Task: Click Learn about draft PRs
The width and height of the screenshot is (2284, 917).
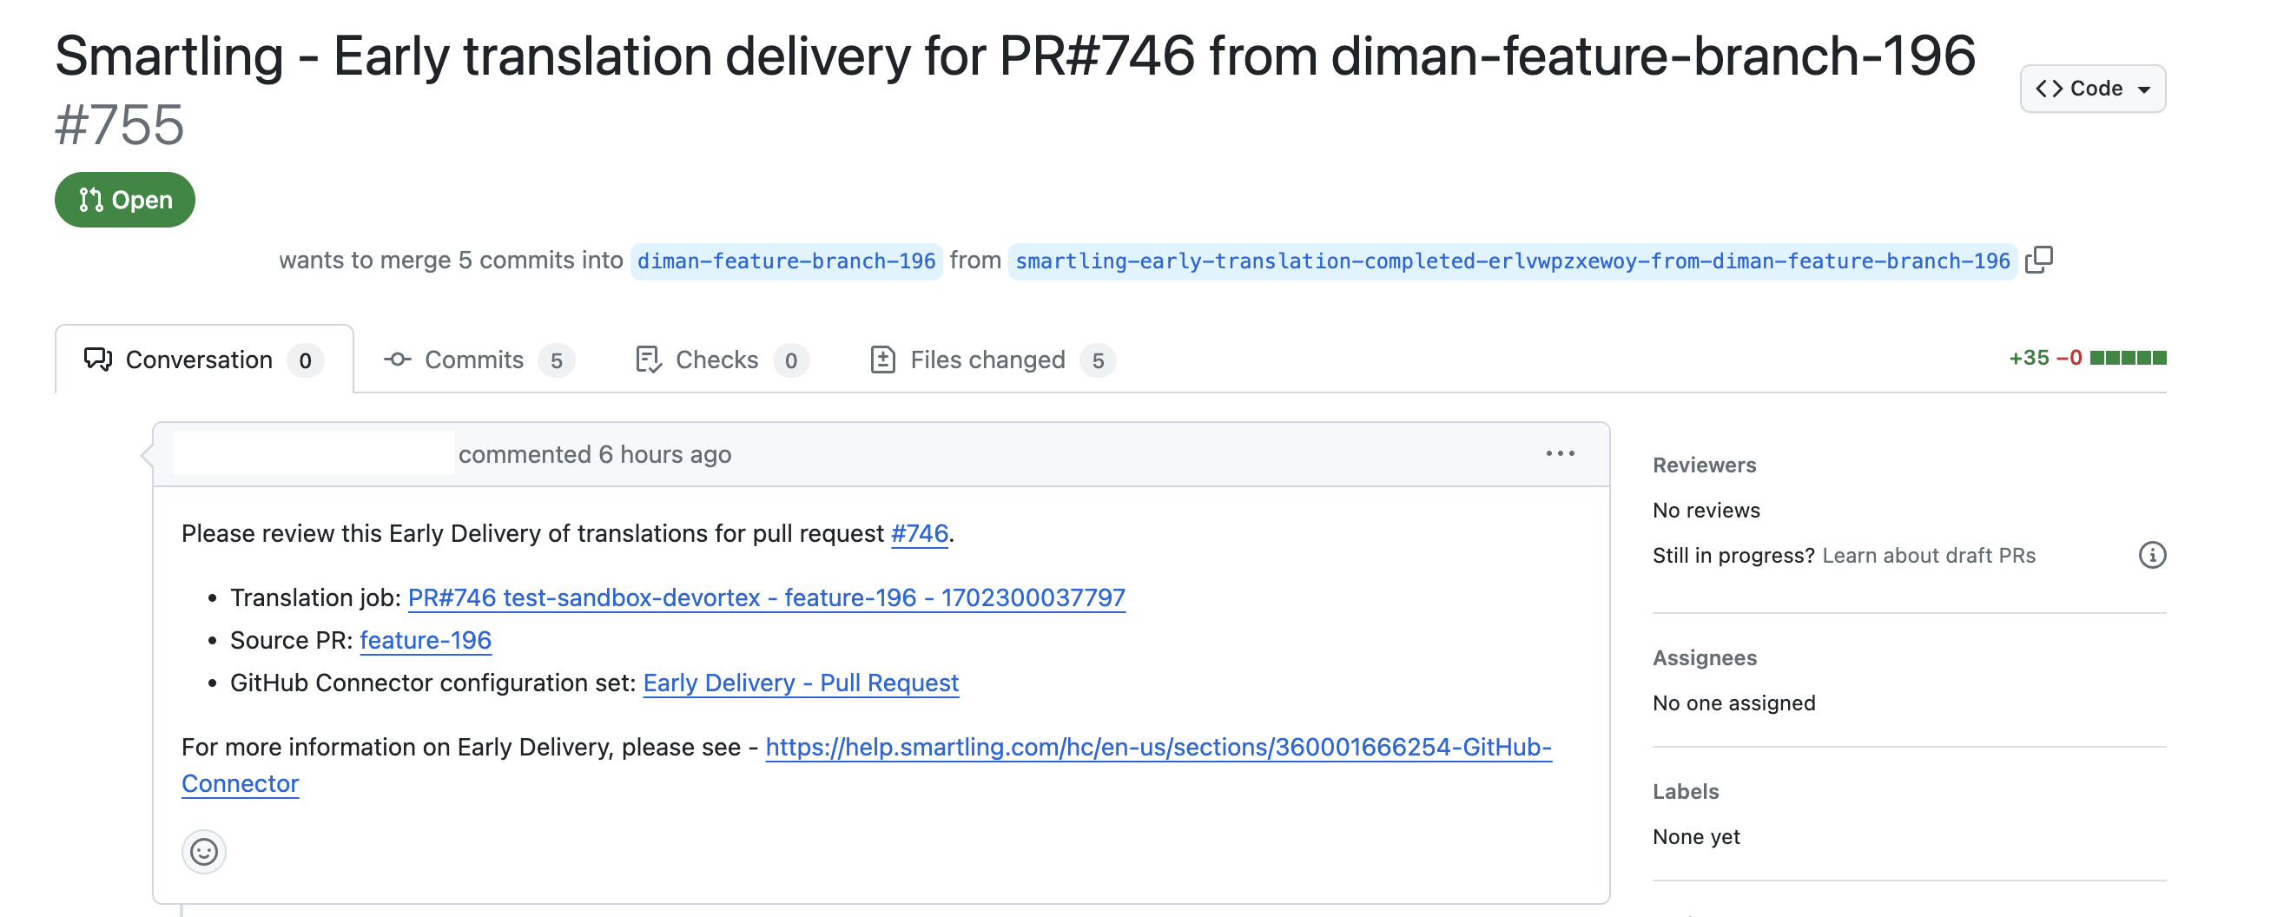Action: (x=1928, y=555)
